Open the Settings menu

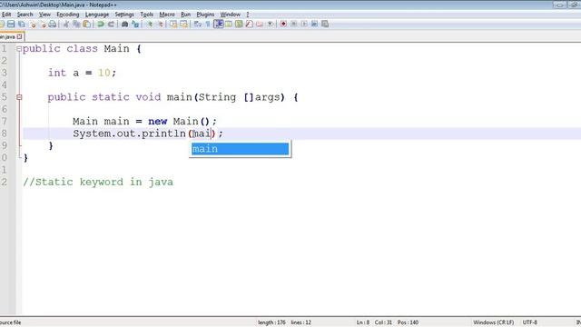click(124, 15)
